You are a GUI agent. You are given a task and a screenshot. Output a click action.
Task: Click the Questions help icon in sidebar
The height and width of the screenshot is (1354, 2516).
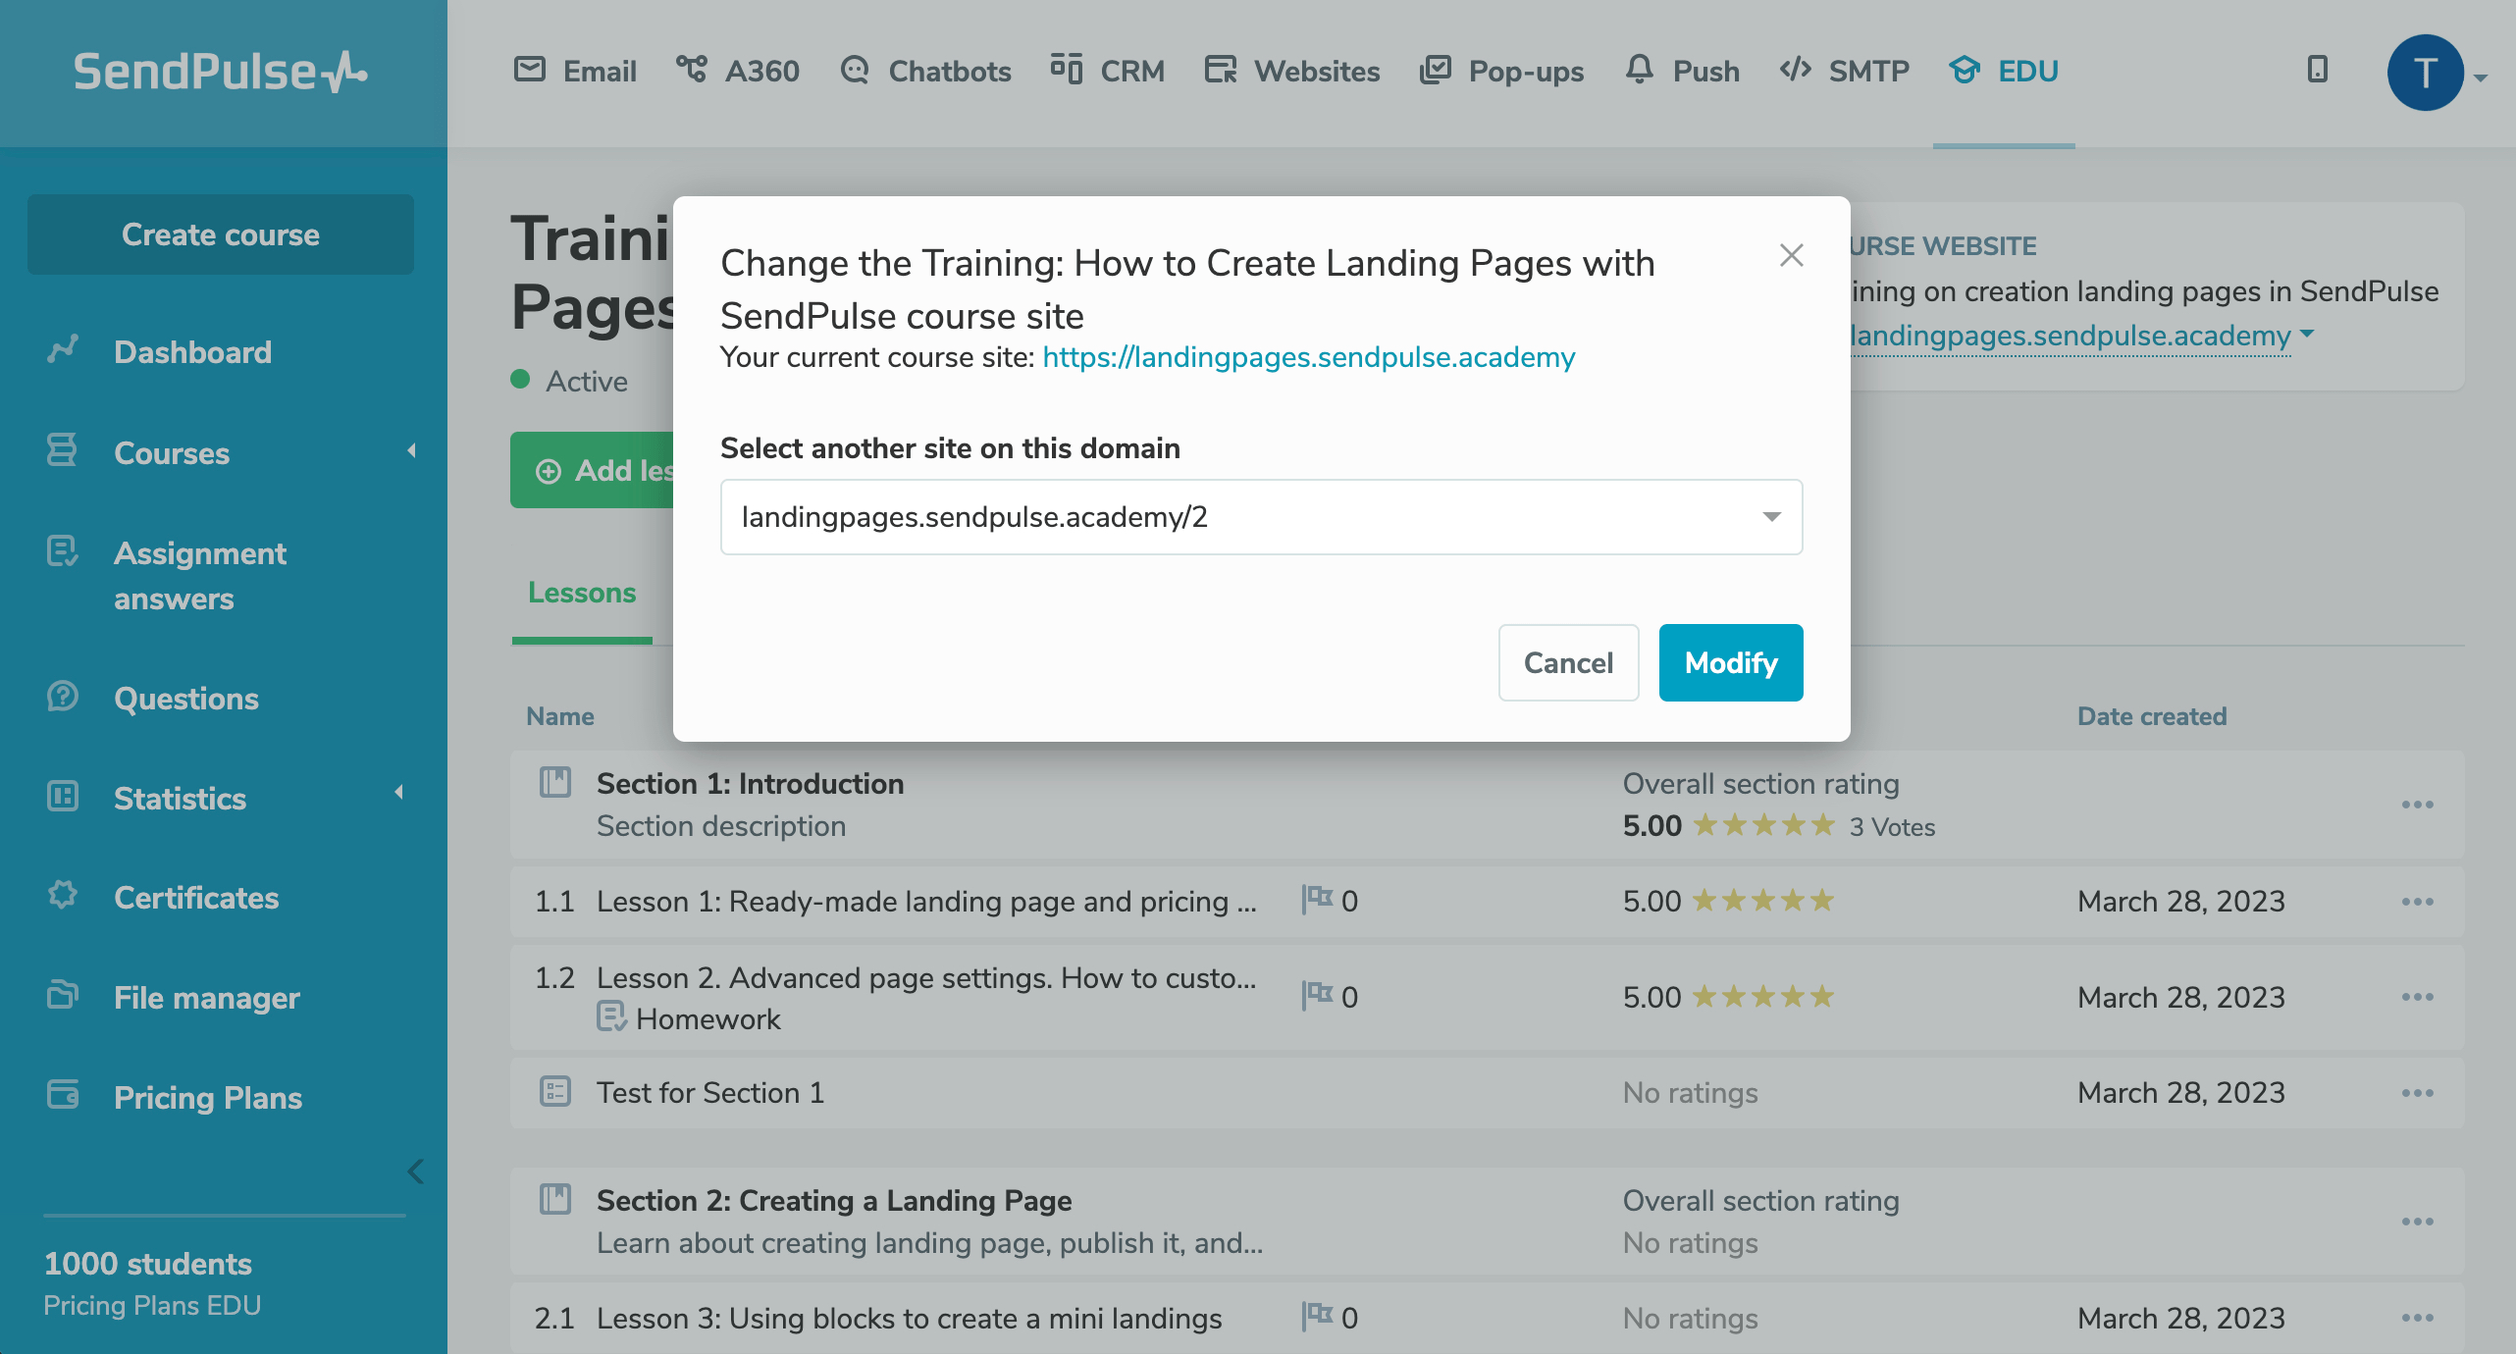point(63,697)
